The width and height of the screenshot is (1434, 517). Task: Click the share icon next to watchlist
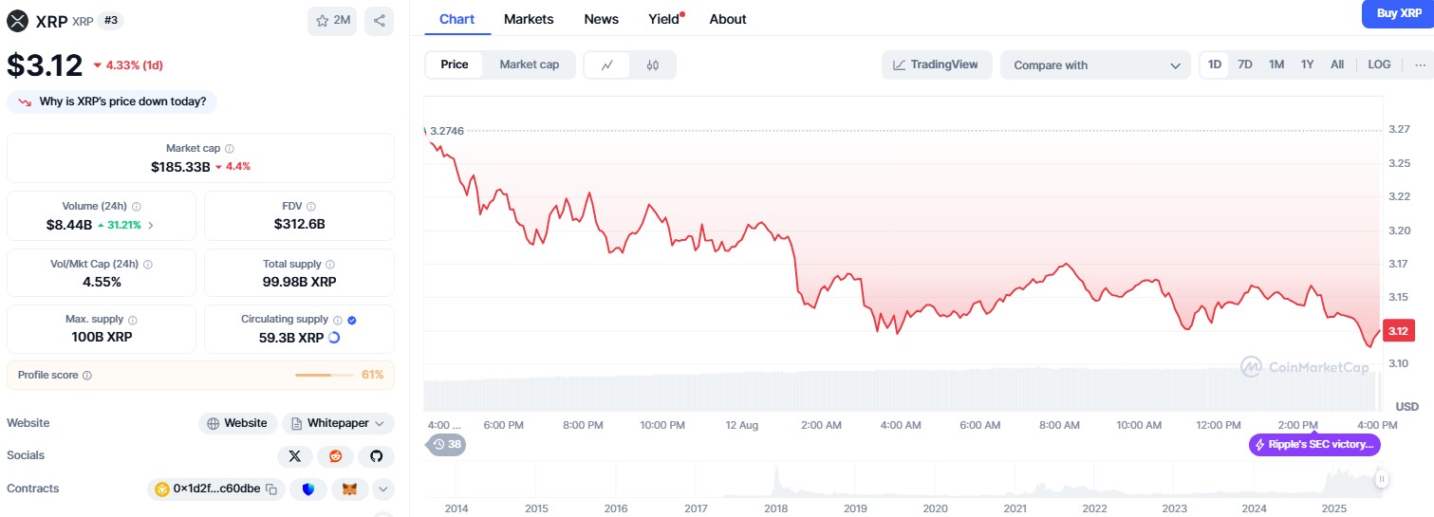tap(379, 21)
